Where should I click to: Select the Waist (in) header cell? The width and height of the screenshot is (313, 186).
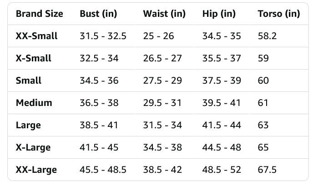164,14
